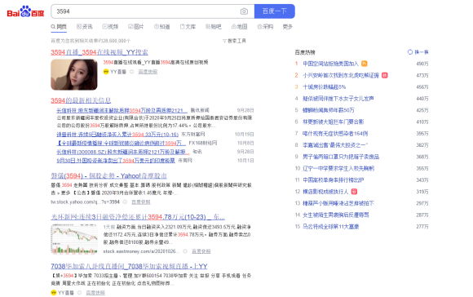Click circle icon beside first 百度快照
473x297 pixels.
[131, 72]
